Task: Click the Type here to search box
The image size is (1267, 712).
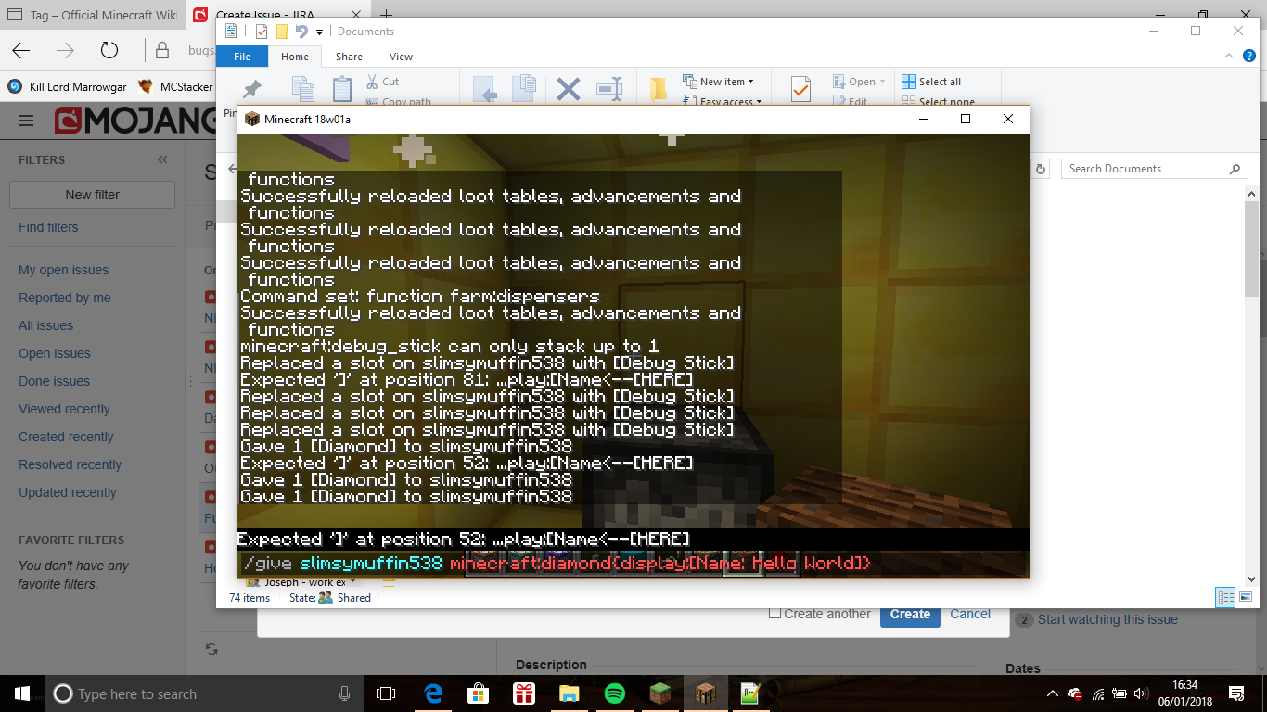Action: coord(202,693)
